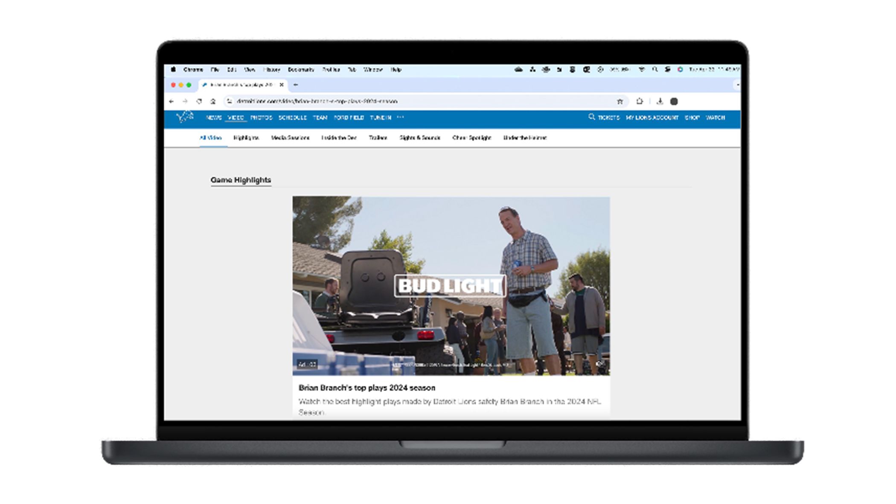Switch to the Trailers tab
The height and width of the screenshot is (504, 896).
(378, 138)
